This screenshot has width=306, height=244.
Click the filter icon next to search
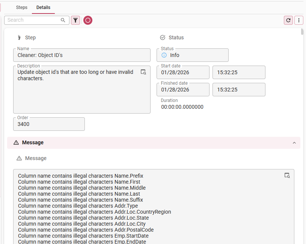tap(75, 20)
